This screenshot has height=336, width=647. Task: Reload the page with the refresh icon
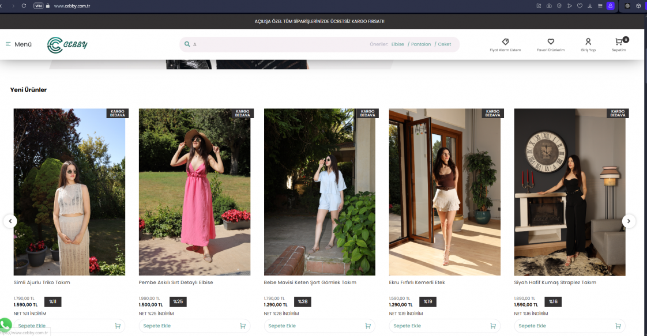tap(24, 6)
